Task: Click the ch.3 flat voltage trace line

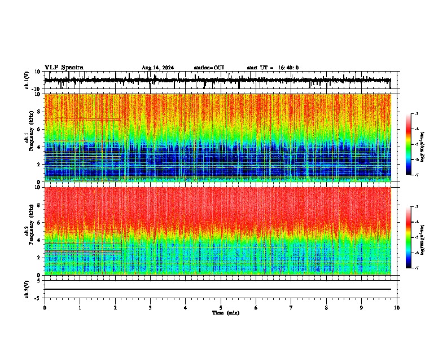Action: pos(217,289)
